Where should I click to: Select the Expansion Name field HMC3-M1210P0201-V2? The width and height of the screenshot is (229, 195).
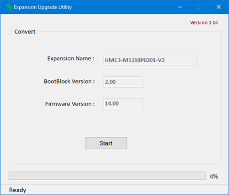point(150,60)
